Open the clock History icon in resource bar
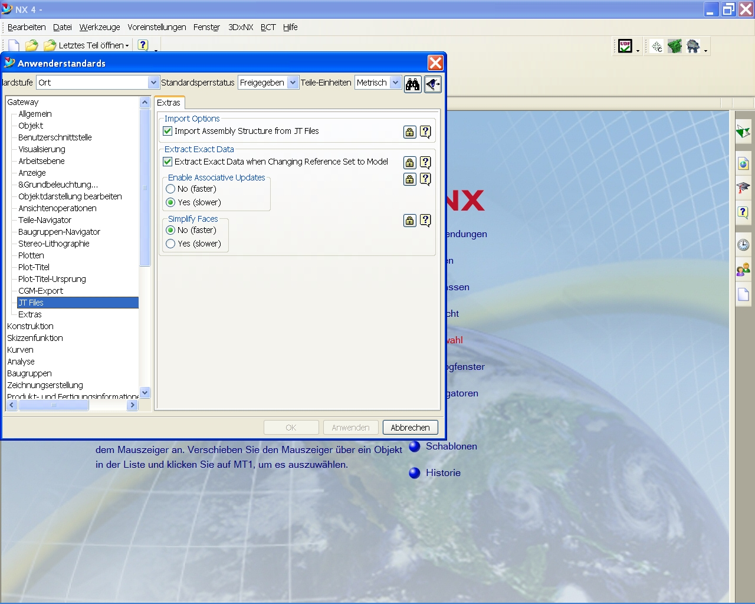Screen dimensions: 755x604 [x=743, y=245]
